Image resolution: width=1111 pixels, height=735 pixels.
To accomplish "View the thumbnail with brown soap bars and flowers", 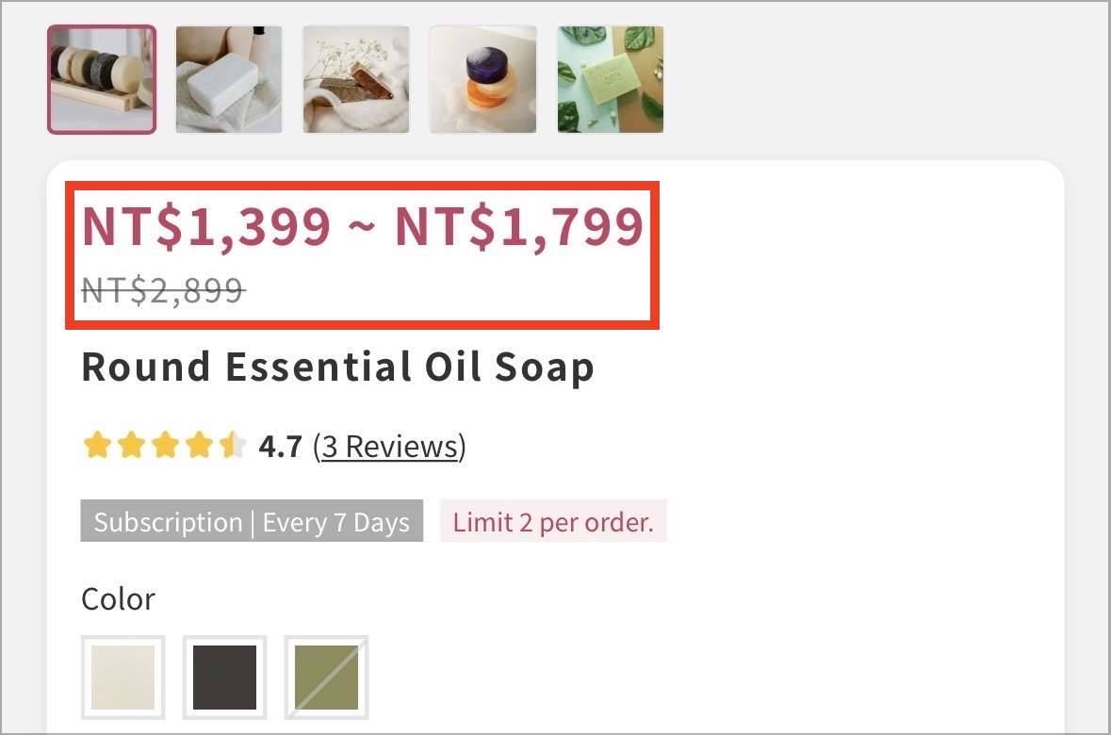I will tap(355, 79).
